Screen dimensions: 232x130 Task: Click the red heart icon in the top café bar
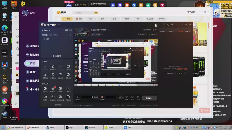[162, 5]
